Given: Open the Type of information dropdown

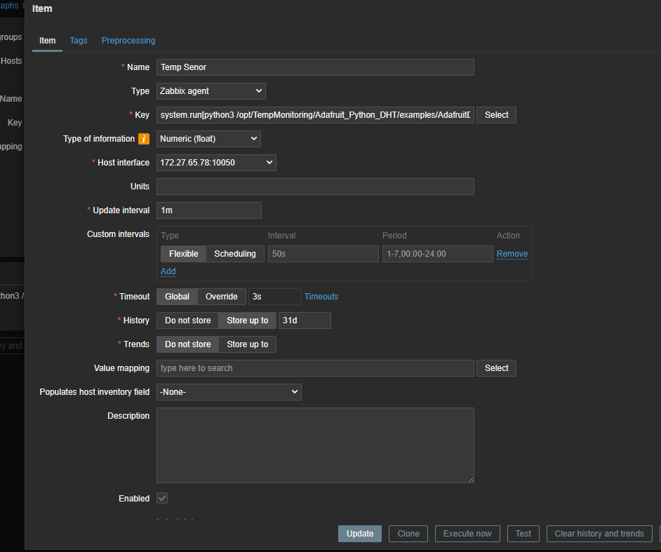Looking at the screenshot, I should click(x=208, y=139).
